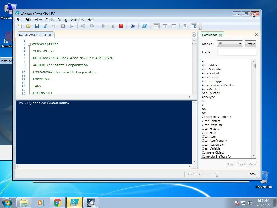Screen dimensions: 277x208
Task: Start PowerShell.exe in separate window icon
Action: click(144, 26)
